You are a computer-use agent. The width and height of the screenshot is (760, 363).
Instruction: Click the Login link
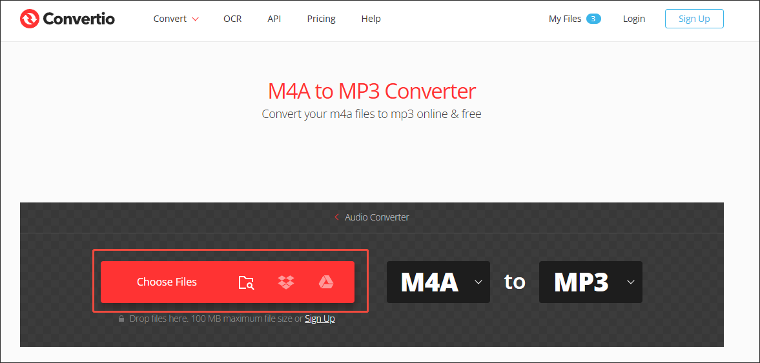tap(634, 19)
